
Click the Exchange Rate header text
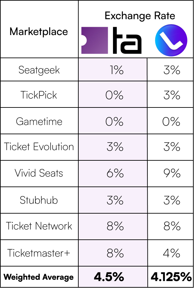pos(140,16)
